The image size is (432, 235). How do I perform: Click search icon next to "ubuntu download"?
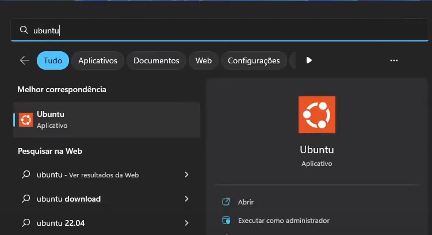pos(26,199)
